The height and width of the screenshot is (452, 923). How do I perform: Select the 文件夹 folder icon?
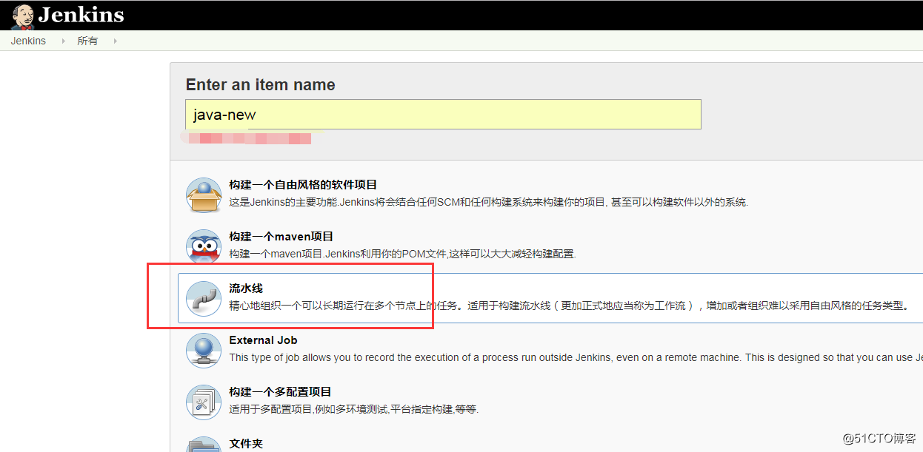coord(203,444)
